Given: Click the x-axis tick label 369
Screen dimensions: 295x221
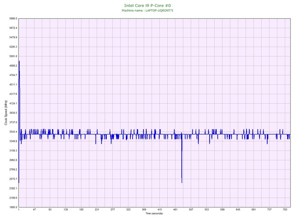Looking at the screenshot, I should point(144,210).
